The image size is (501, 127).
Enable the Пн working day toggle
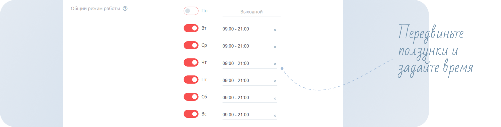tap(191, 11)
